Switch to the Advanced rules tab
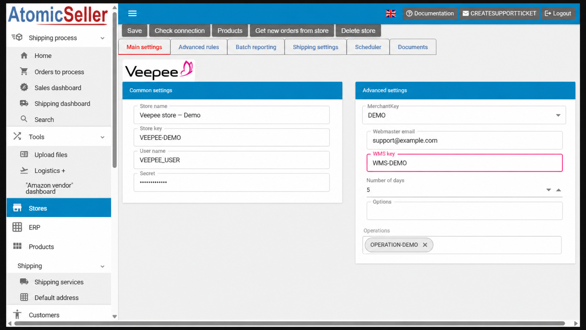586x330 pixels. pos(199,47)
